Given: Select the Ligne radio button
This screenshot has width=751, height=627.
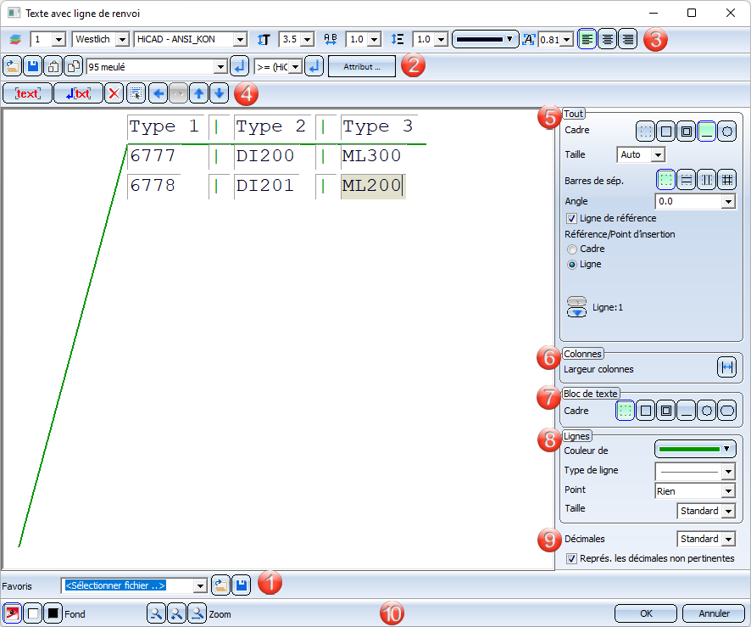Looking at the screenshot, I should coord(572,265).
